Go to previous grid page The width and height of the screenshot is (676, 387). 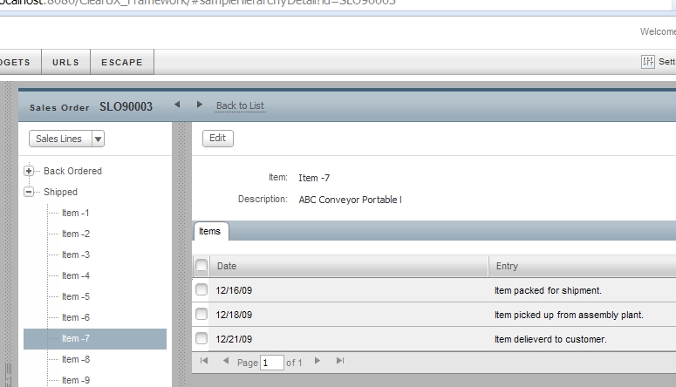226,361
